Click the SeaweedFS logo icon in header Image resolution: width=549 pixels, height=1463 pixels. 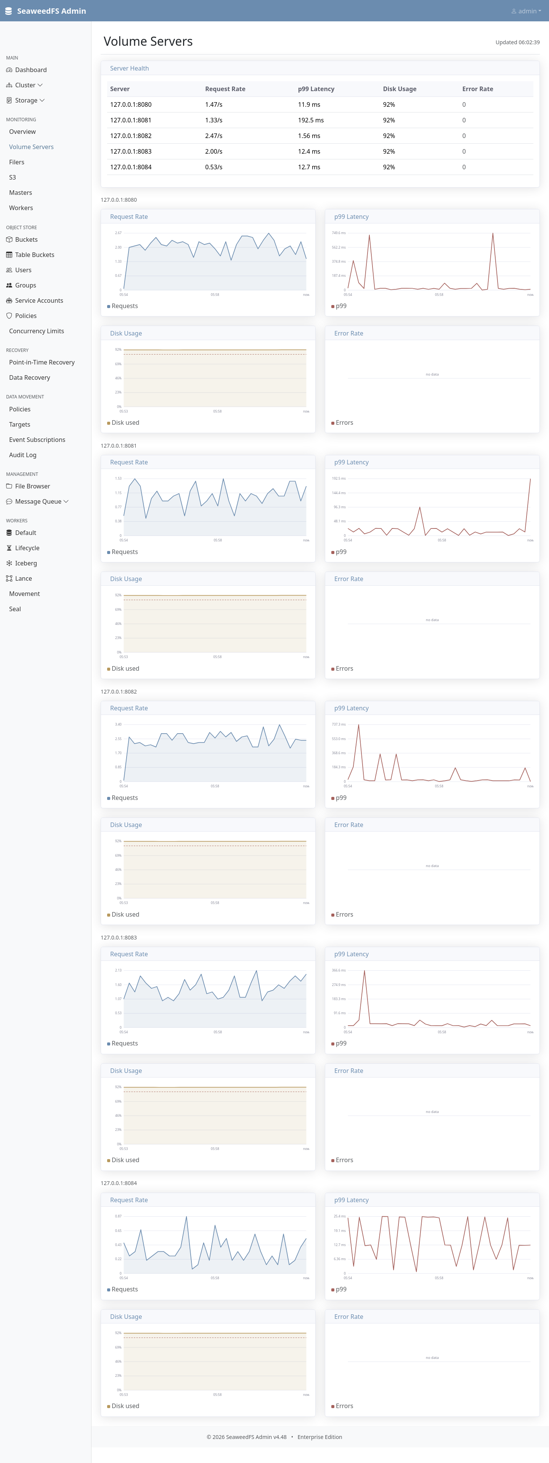(8, 11)
